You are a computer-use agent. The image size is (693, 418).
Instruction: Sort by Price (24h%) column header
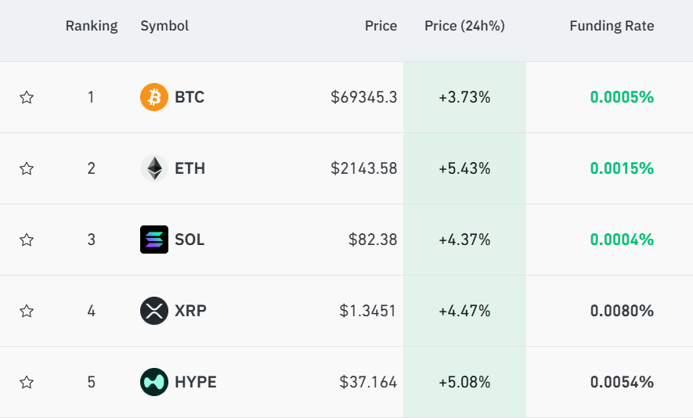point(464,26)
